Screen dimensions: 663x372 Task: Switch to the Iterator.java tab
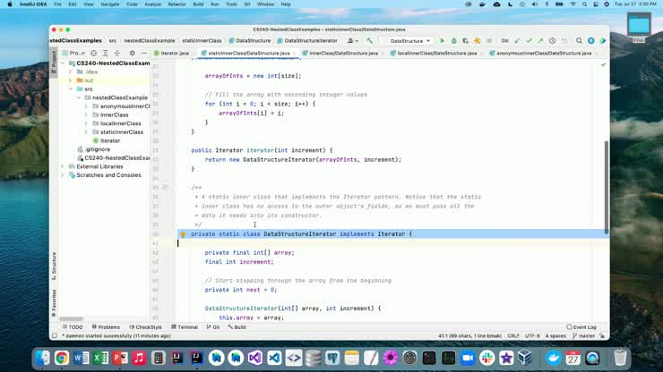click(x=172, y=53)
